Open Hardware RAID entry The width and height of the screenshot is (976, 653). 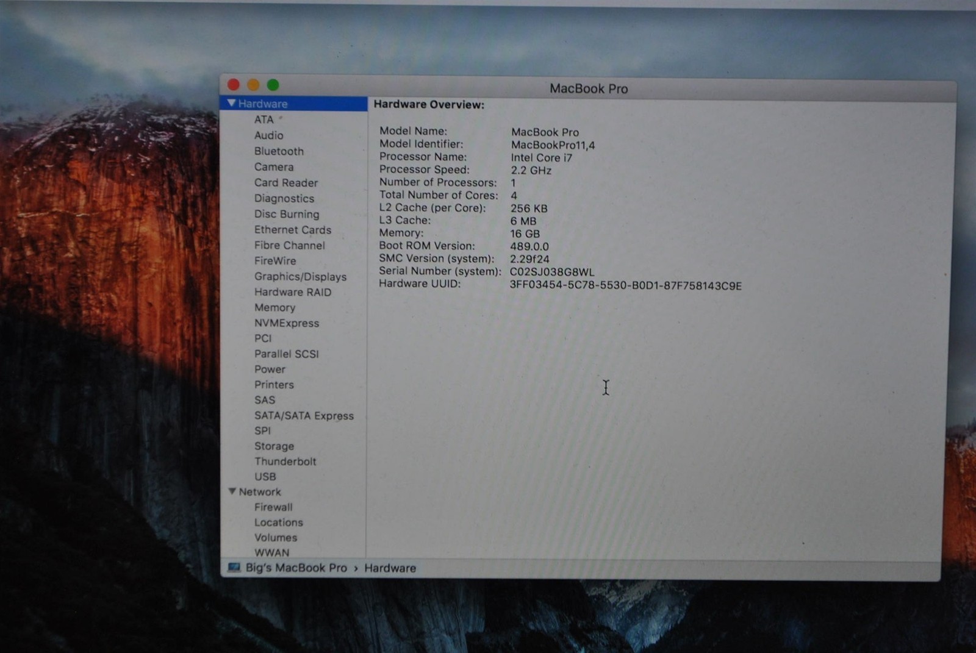tap(293, 292)
